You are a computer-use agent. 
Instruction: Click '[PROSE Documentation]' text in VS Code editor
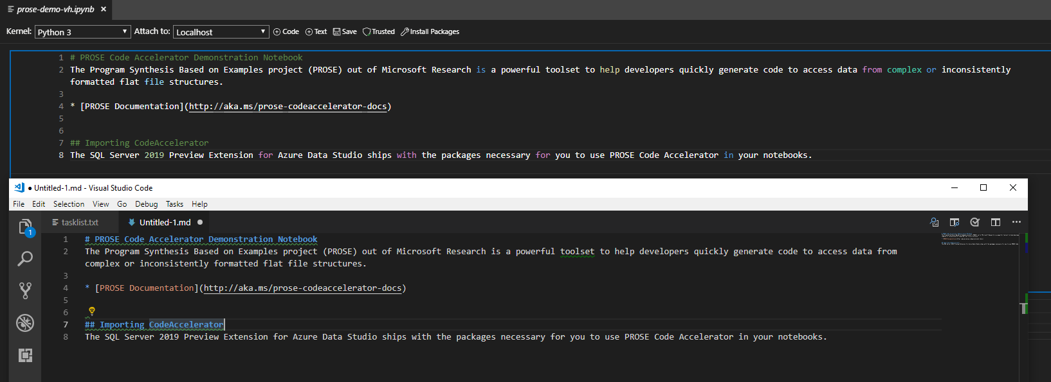[x=147, y=288]
